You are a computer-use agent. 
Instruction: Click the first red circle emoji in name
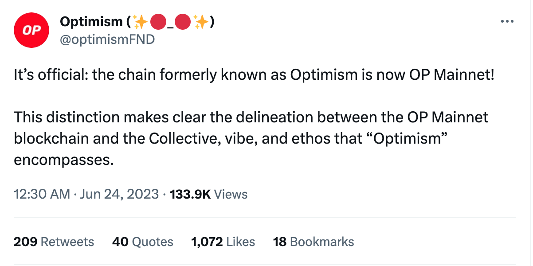coord(158,21)
